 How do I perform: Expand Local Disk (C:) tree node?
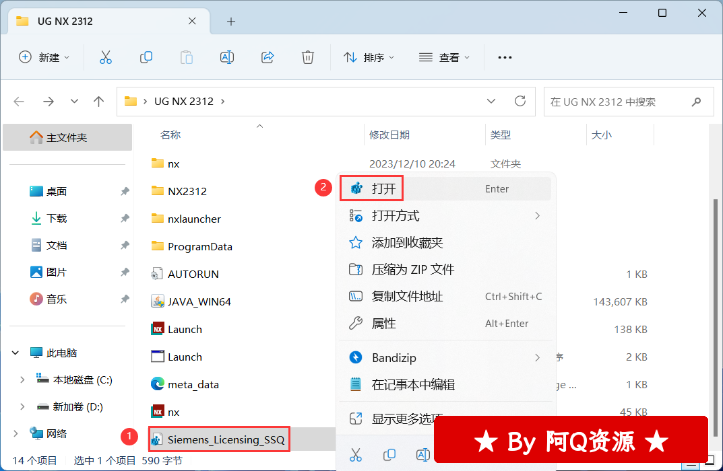(22, 380)
